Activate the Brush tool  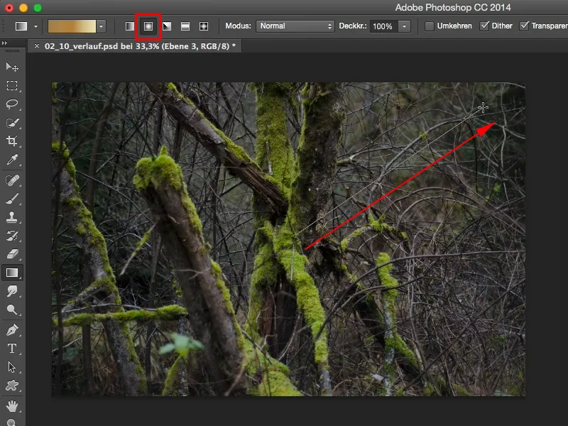(x=11, y=200)
